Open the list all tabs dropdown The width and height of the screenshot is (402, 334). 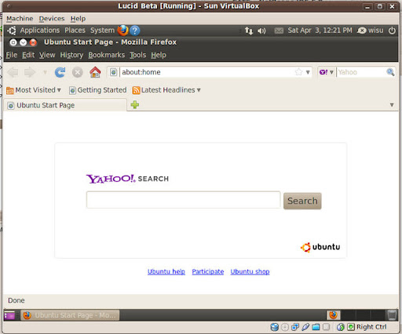(x=392, y=105)
